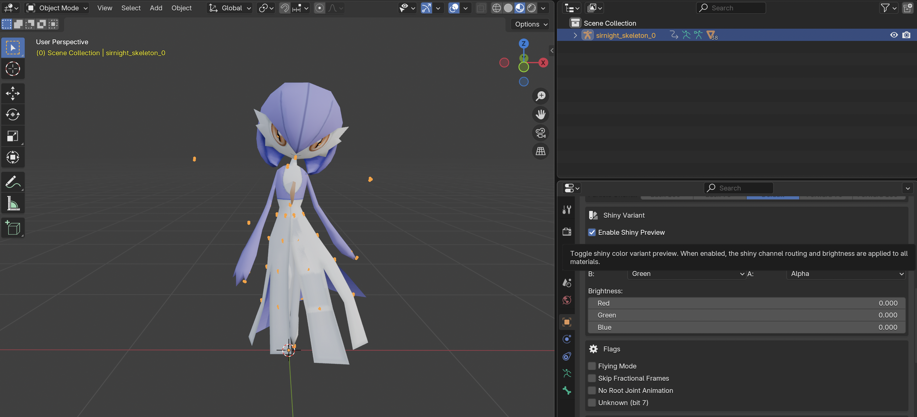
Task: Click the Red brightness slider
Action: pyautogui.click(x=746, y=303)
